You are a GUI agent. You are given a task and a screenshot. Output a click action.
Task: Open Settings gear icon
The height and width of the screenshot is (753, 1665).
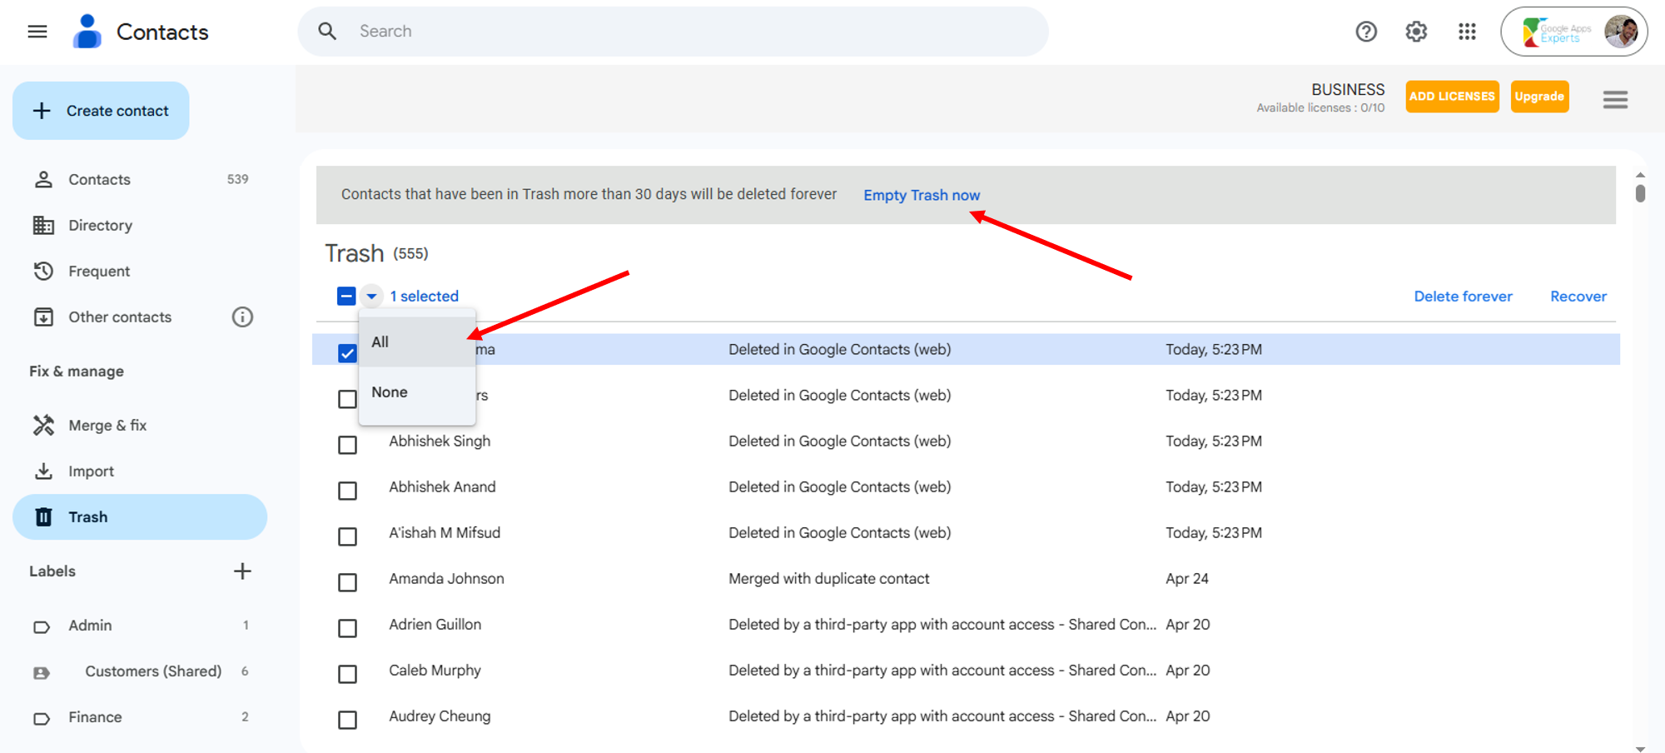(1416, 32)
